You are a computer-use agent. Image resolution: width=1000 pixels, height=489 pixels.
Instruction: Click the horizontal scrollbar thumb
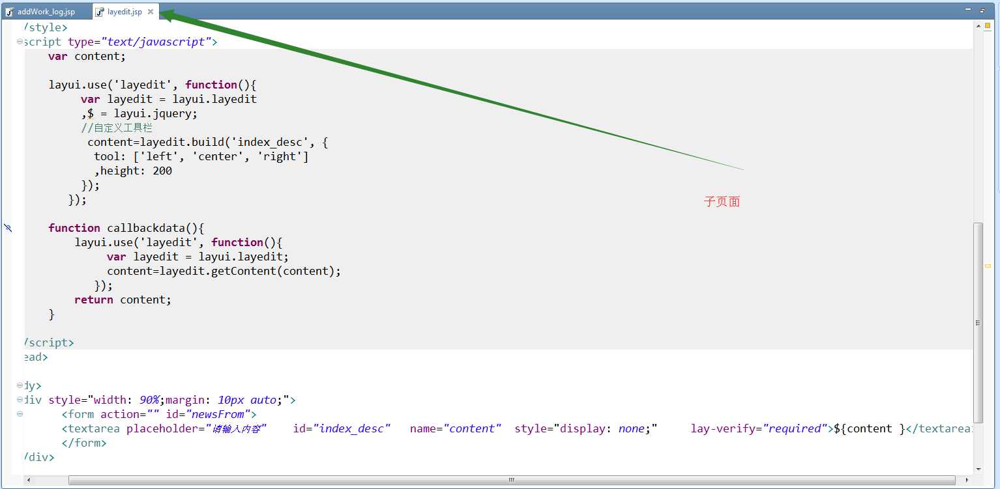[x=512, y=480]
